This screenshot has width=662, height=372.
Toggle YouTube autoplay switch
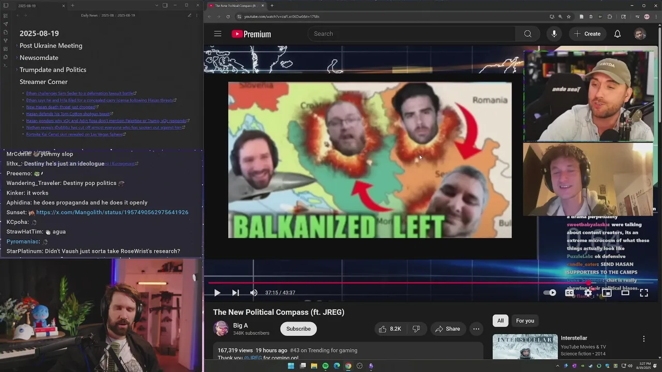pos(550,292)
